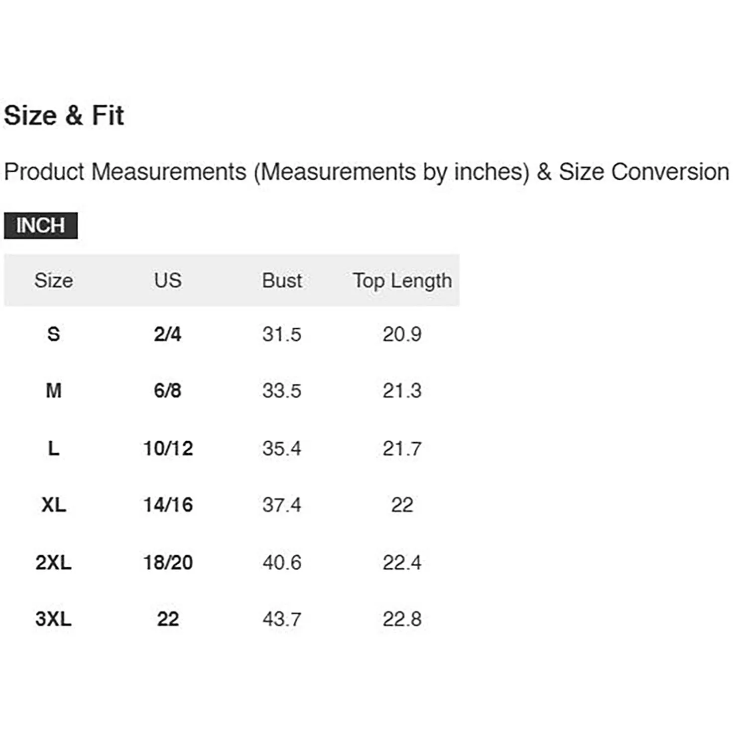
Task: Click the L size row label
Action: coord(54,448)
